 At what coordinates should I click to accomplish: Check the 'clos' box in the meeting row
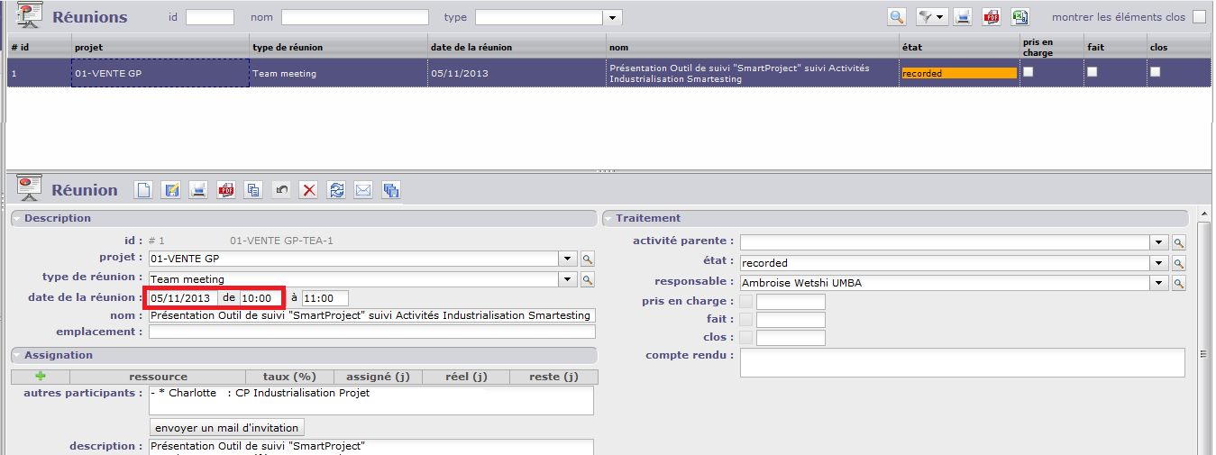click(x=1156, y=72)
